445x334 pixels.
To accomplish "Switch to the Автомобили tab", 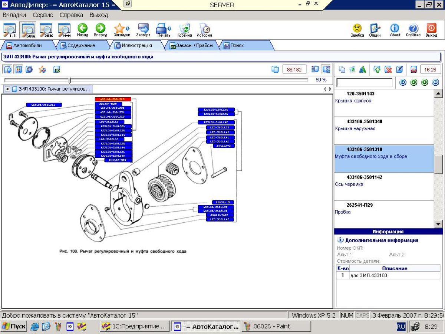I will pyautogui.click(x=28, y=46).
